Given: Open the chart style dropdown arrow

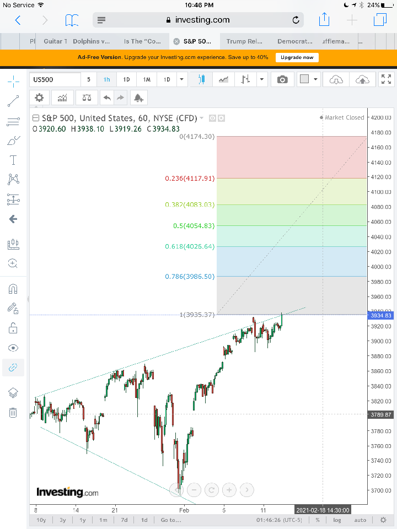Looking at the screenshot, I should [x=261, y=79].
